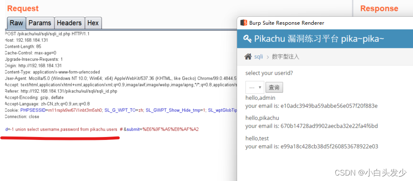413x181 pixels.
Task: Click the key icon beside Pikachu title
Action: click(247, 39)
